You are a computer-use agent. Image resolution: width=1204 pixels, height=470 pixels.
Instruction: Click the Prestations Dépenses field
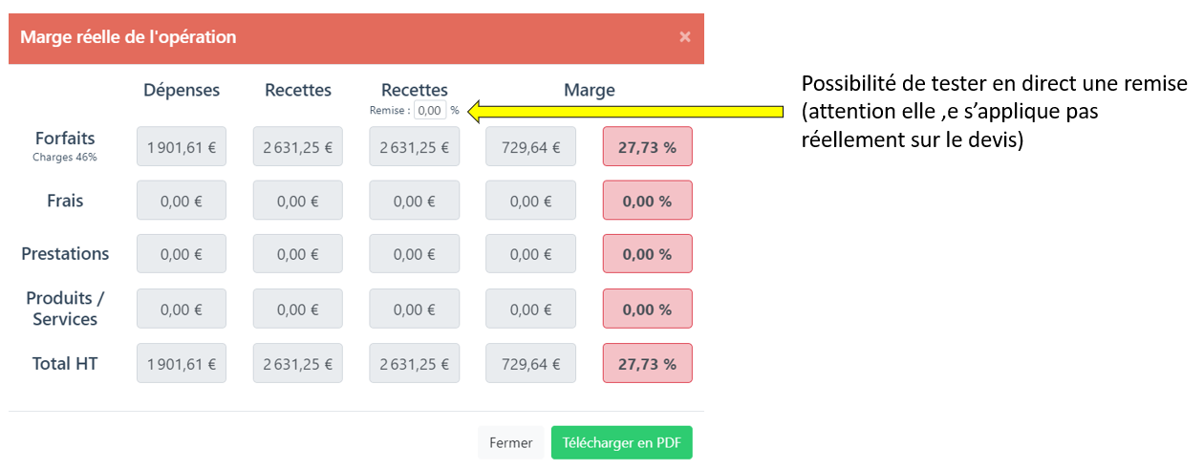[x=182, y=254]
